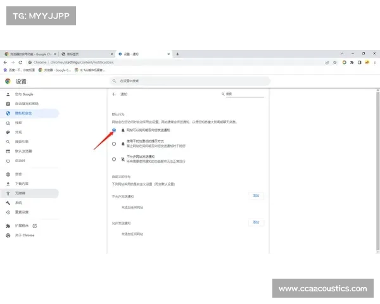Open the 百度一下 bookmark
The width and height of the screenshot is (380, 304).
[19, 70]
